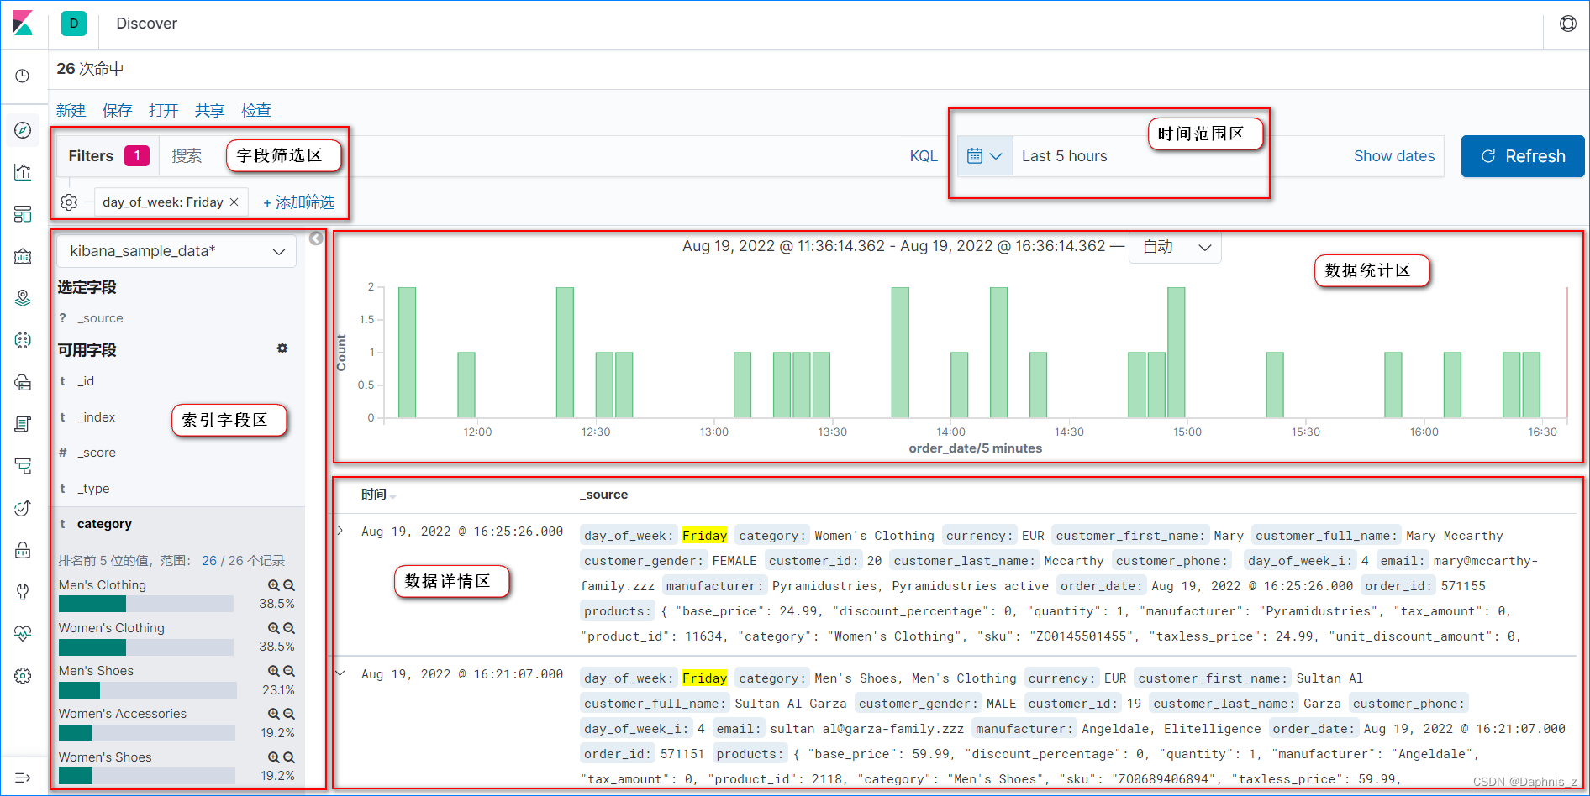Click the Show dates link
Image resolution: width=1590 pixels, height=796 pixels.
point(1394,156)
